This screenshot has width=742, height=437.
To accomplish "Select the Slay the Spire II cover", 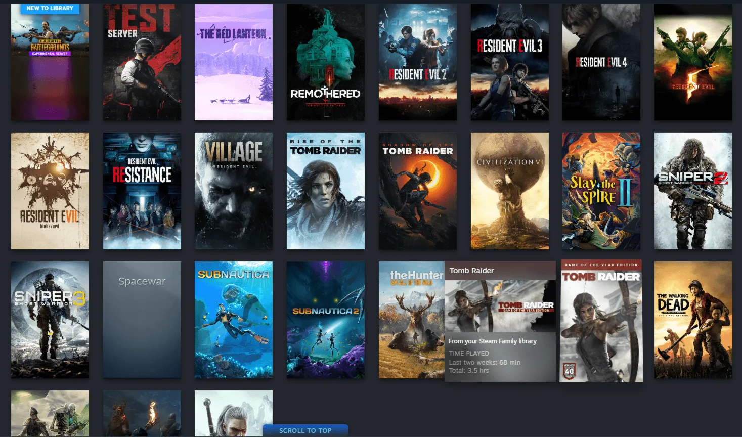I will 601,191.
